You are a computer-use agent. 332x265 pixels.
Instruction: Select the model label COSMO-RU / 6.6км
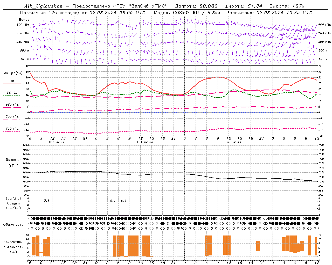pos(196,13)
